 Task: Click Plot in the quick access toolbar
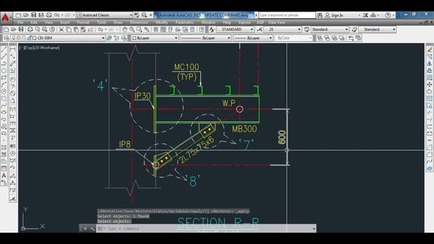(x=49, y=15)
